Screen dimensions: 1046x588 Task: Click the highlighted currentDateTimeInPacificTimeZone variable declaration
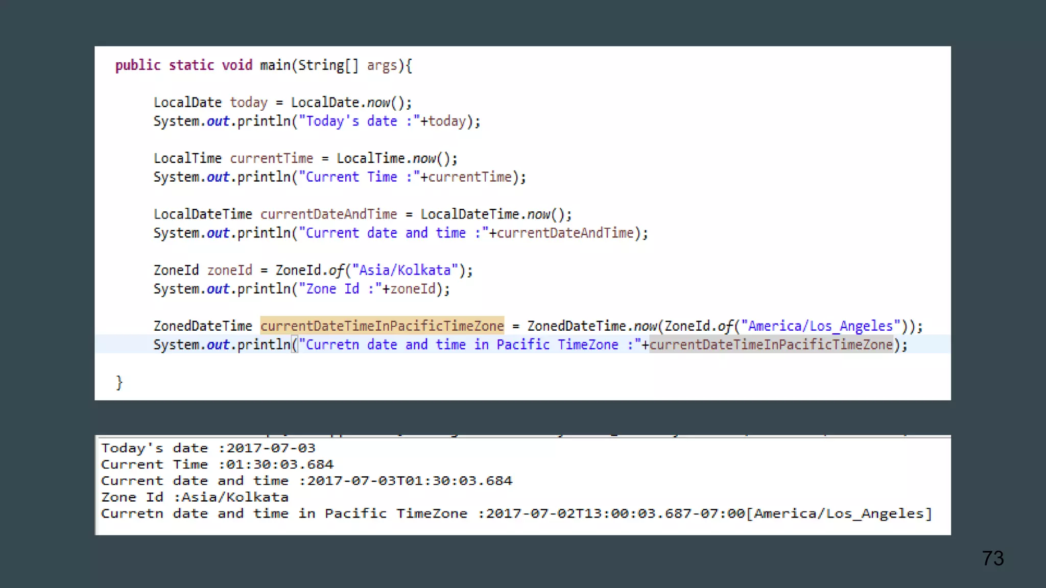(x=382, y=326)
